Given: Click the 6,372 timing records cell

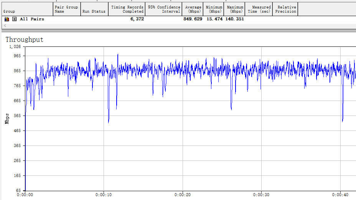Looking at the screenshot, I should click(x=137, y=19).
